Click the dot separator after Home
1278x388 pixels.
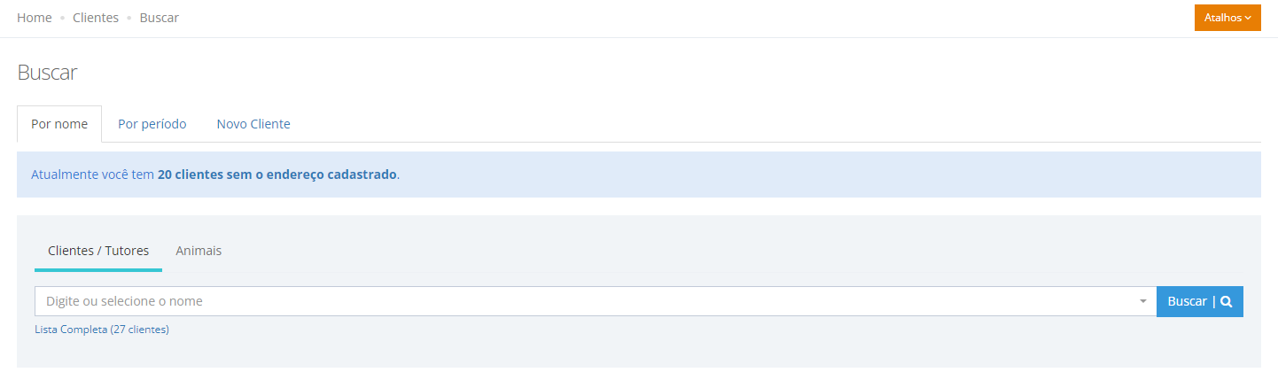click(62, 19)
